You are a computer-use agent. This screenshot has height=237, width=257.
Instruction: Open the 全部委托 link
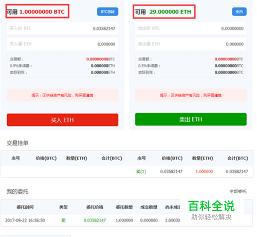[238, 191]
